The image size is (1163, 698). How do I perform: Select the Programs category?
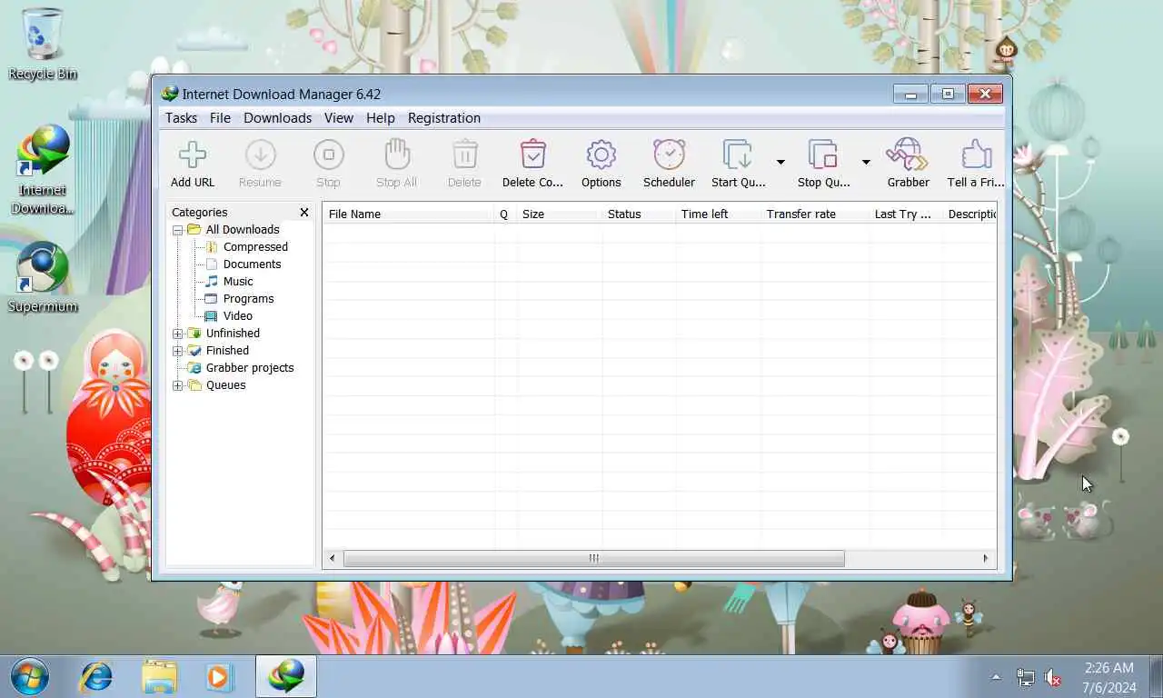point(248,299)
